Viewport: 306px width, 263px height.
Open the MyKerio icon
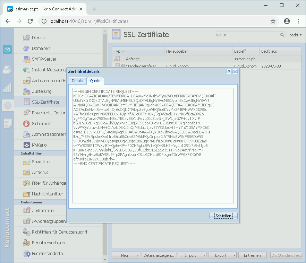coord(26,145)
